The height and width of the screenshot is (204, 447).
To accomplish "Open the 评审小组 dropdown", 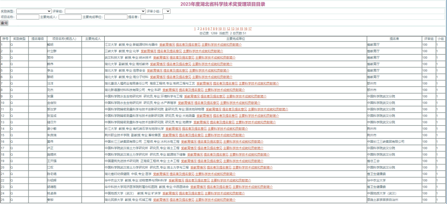I will click(166, 11).
